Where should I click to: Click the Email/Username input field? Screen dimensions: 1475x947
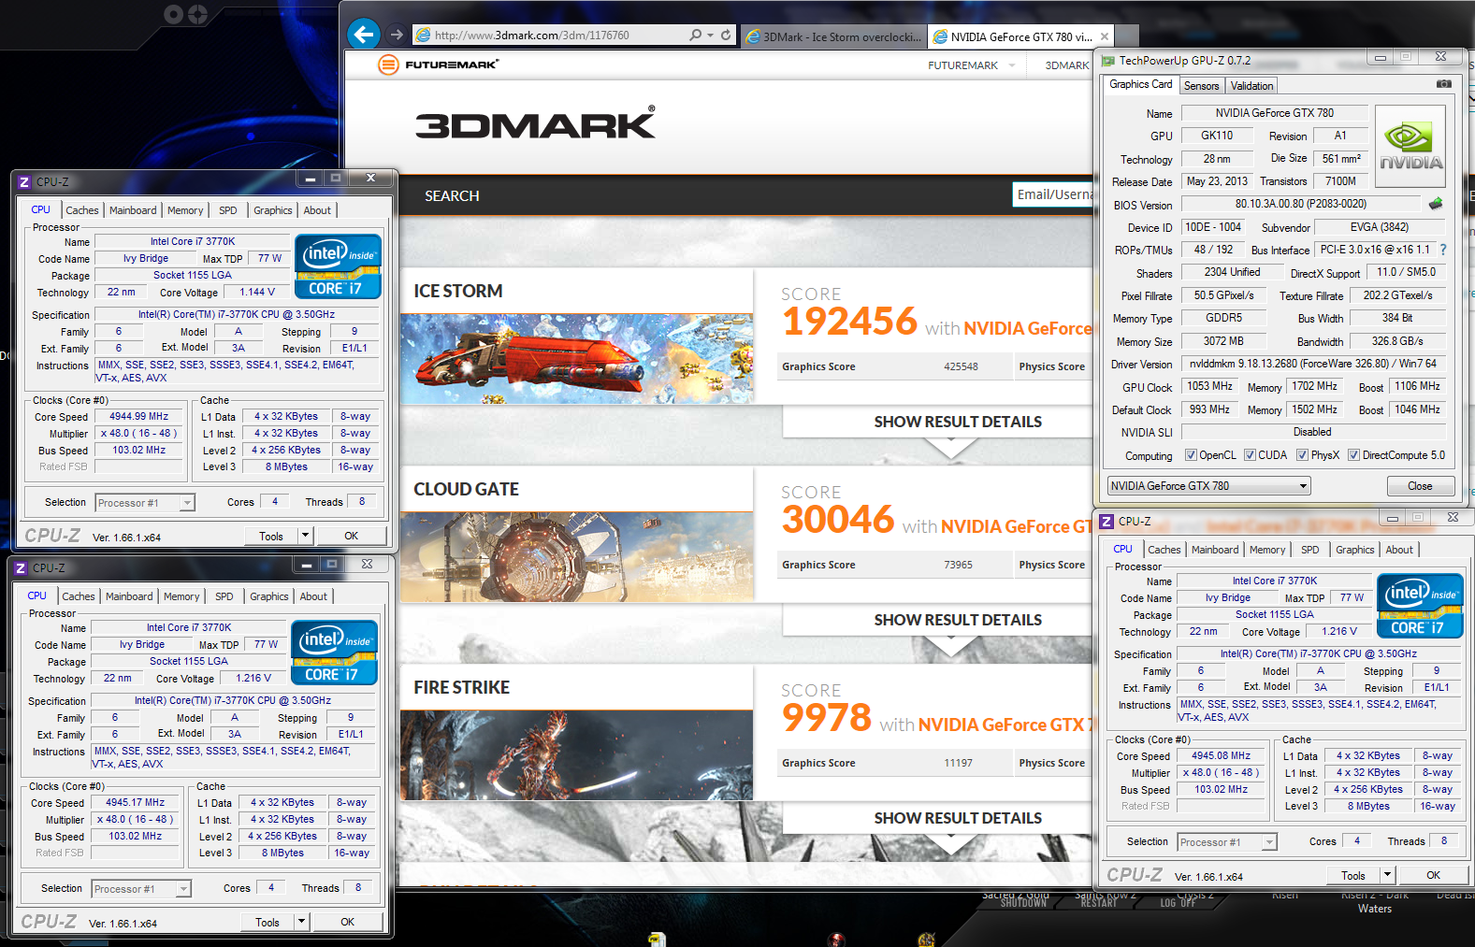coord(1053,194)
